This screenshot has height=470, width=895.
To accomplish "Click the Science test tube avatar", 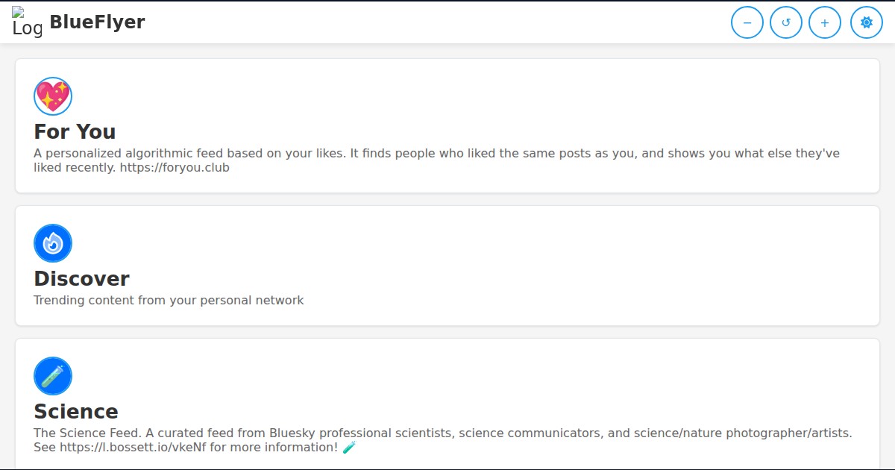I will point(53,376).
